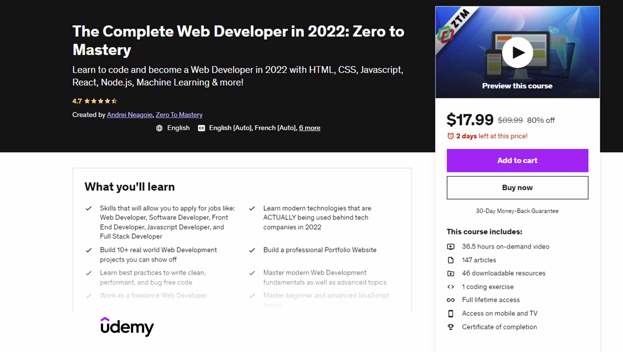Click the articles document icon
Image resolution: width=623 pixels, height=352 pixels.
point(450,260)
